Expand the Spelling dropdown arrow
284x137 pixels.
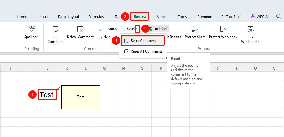tap(38, 37)
